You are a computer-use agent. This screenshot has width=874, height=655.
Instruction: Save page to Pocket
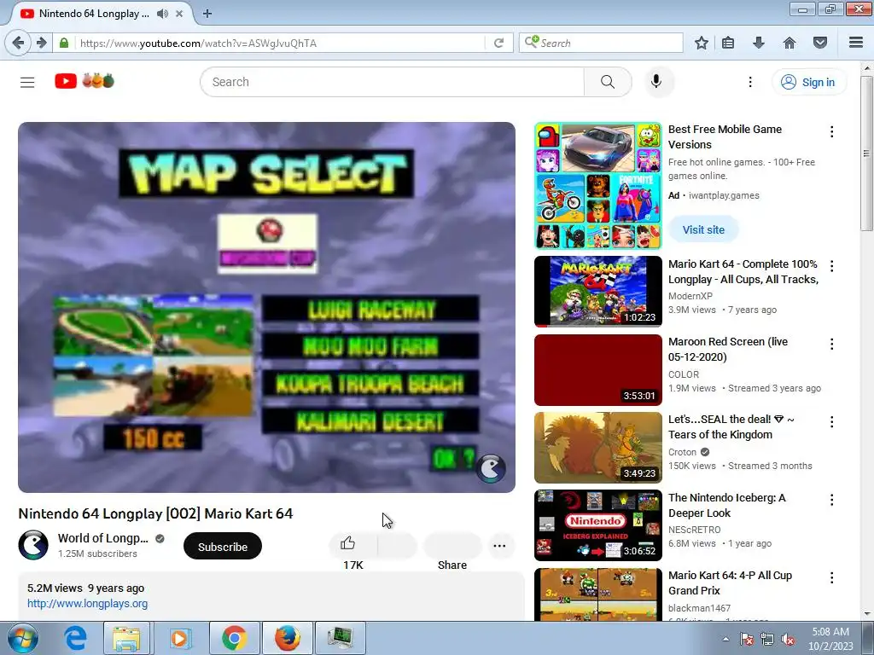click(820, 43)
